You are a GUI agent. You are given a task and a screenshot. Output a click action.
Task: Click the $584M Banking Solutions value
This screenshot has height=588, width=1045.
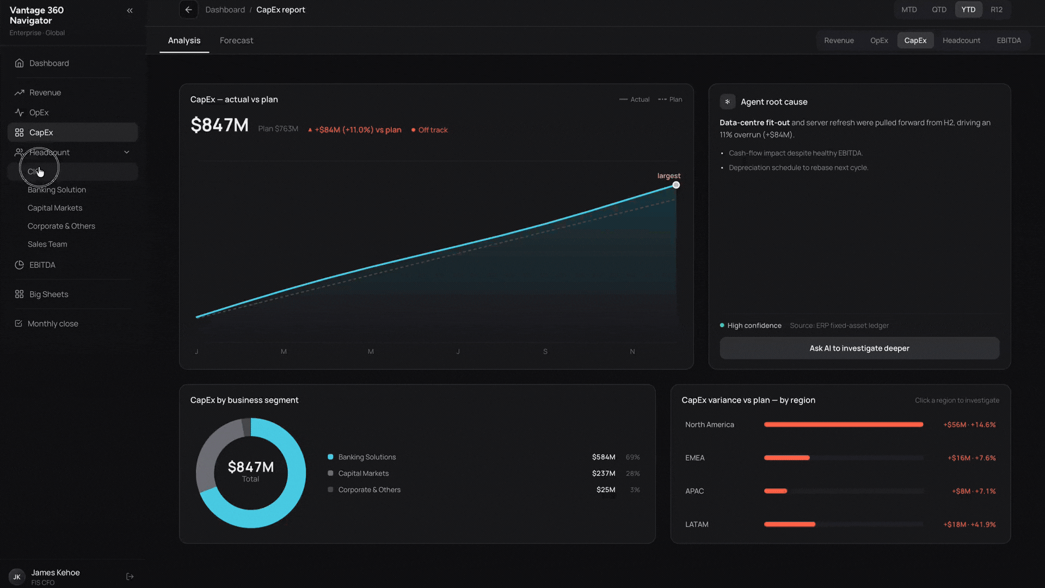click(604, 457)
